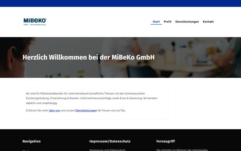The width and height of the screenshot is (241, 151).
Task: Click the sentence 'Wir freuen uns auf Sie.'
Action: (x=112, y=110)
